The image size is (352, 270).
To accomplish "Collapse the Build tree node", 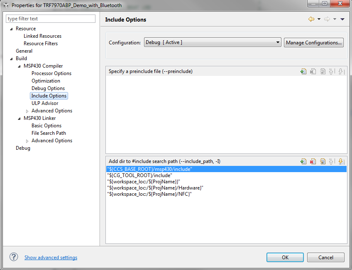I will click(11, 59).
